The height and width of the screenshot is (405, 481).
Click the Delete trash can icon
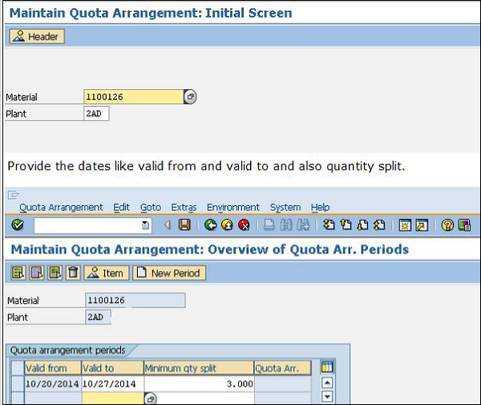click(x=73, y=273)
